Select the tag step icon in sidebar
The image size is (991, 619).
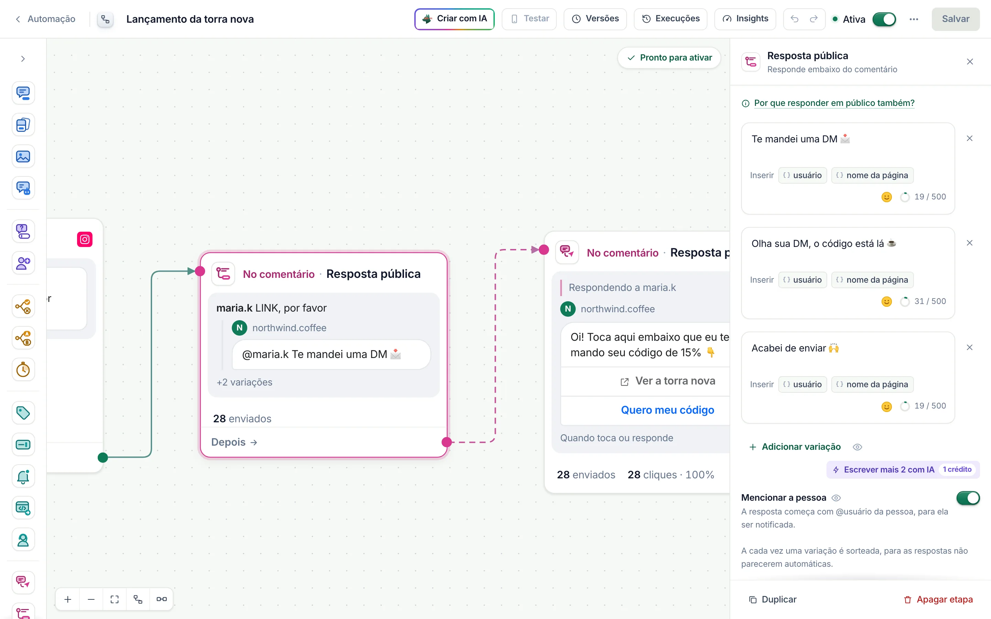(23, 413)
